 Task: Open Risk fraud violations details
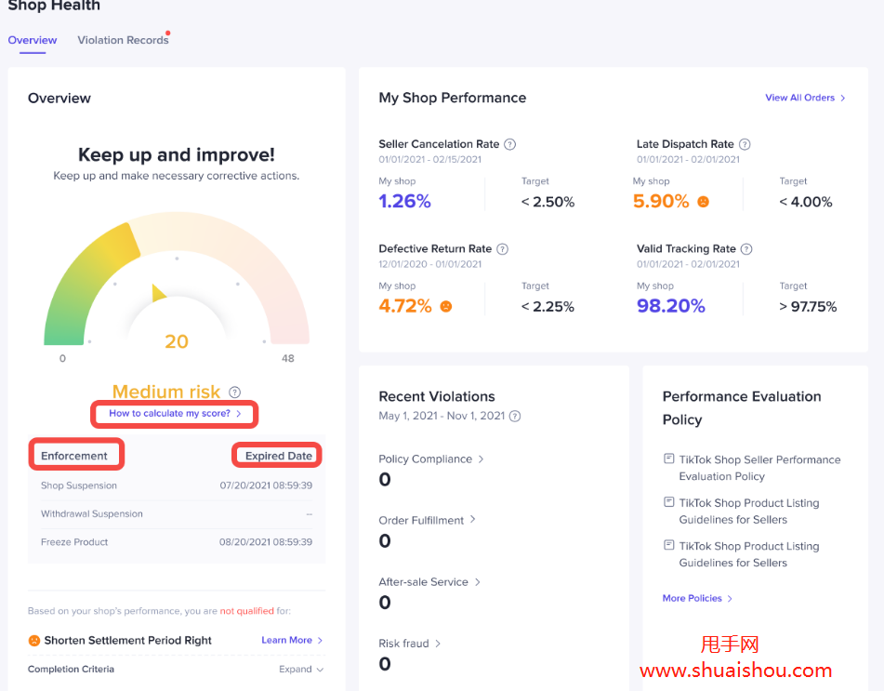(410, 644)
